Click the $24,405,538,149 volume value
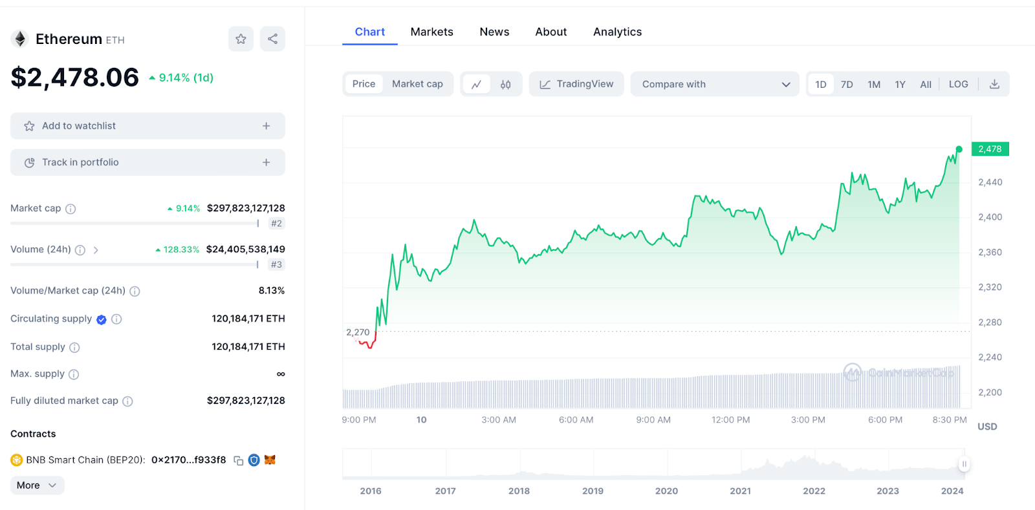The height and width of the screenshot is (510, 1035). point(246,250)
